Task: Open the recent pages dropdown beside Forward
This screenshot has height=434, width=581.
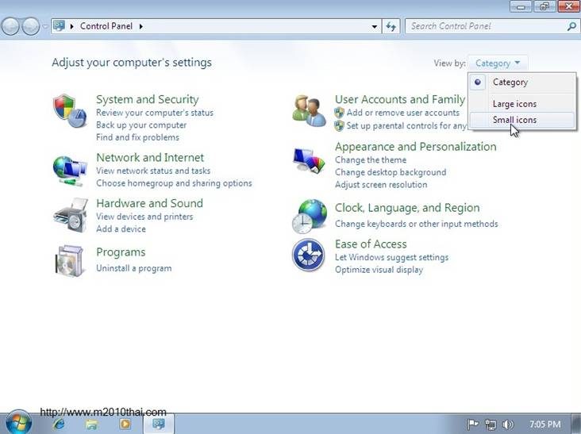Action: (44, 26)
